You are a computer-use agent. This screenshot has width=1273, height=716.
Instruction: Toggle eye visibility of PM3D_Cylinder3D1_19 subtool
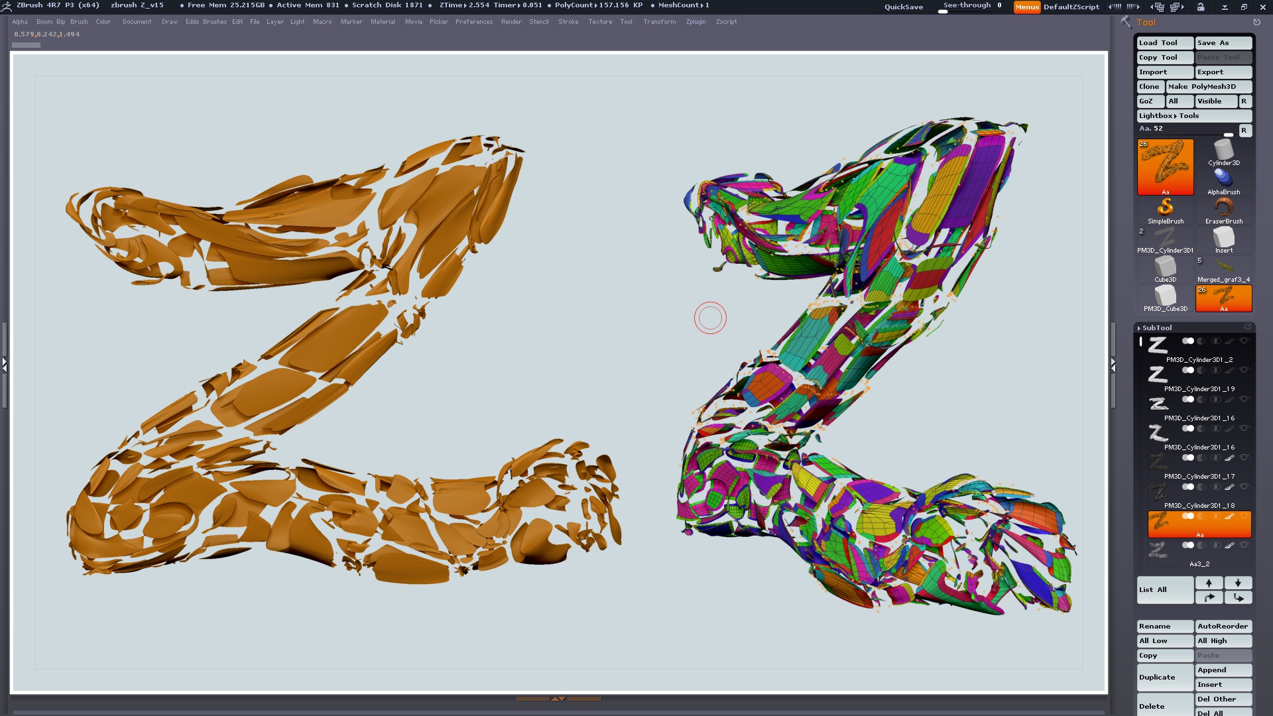1244,370
